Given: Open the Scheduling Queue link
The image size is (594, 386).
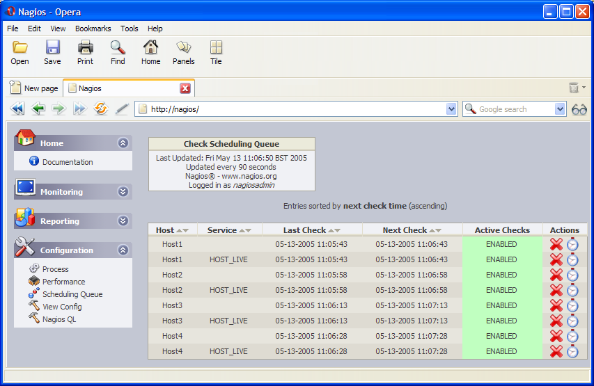Looking at the screenshot, I should coord(72,294).
